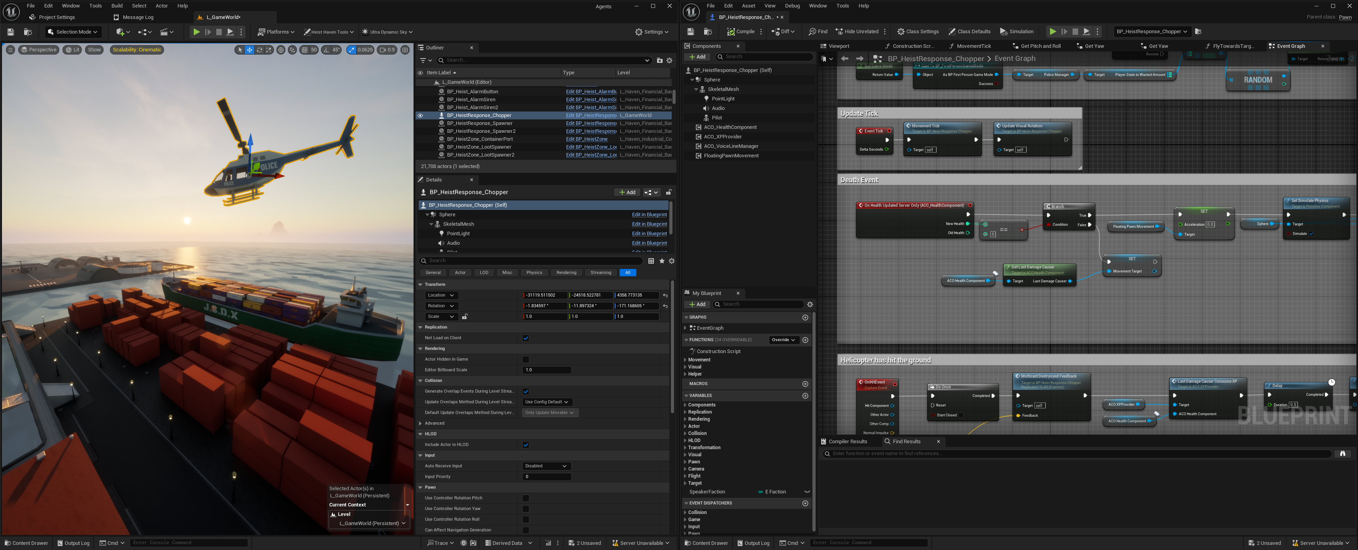Screen dimensions: 1358x550
Task: Open Heist Haven Tools dropdown
Action: (329, 32)
